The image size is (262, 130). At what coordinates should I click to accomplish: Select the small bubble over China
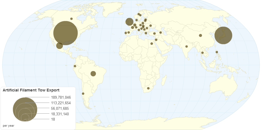pos(200,35)
